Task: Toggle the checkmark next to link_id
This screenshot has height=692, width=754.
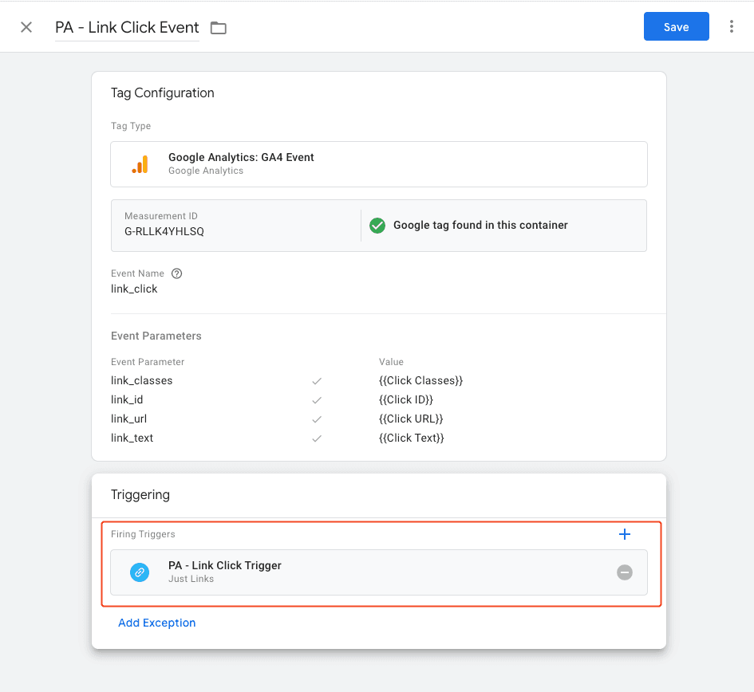Action: pos(317,399)
